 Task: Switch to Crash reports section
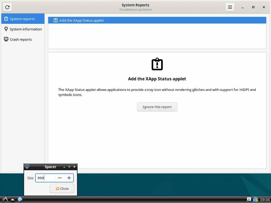click(x=23, y=39)
